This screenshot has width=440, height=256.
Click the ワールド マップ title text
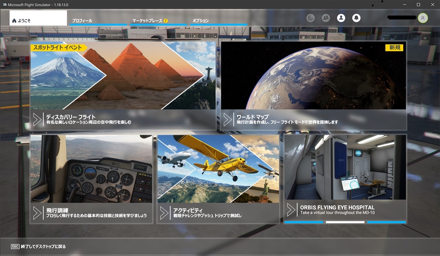[253, 117]
